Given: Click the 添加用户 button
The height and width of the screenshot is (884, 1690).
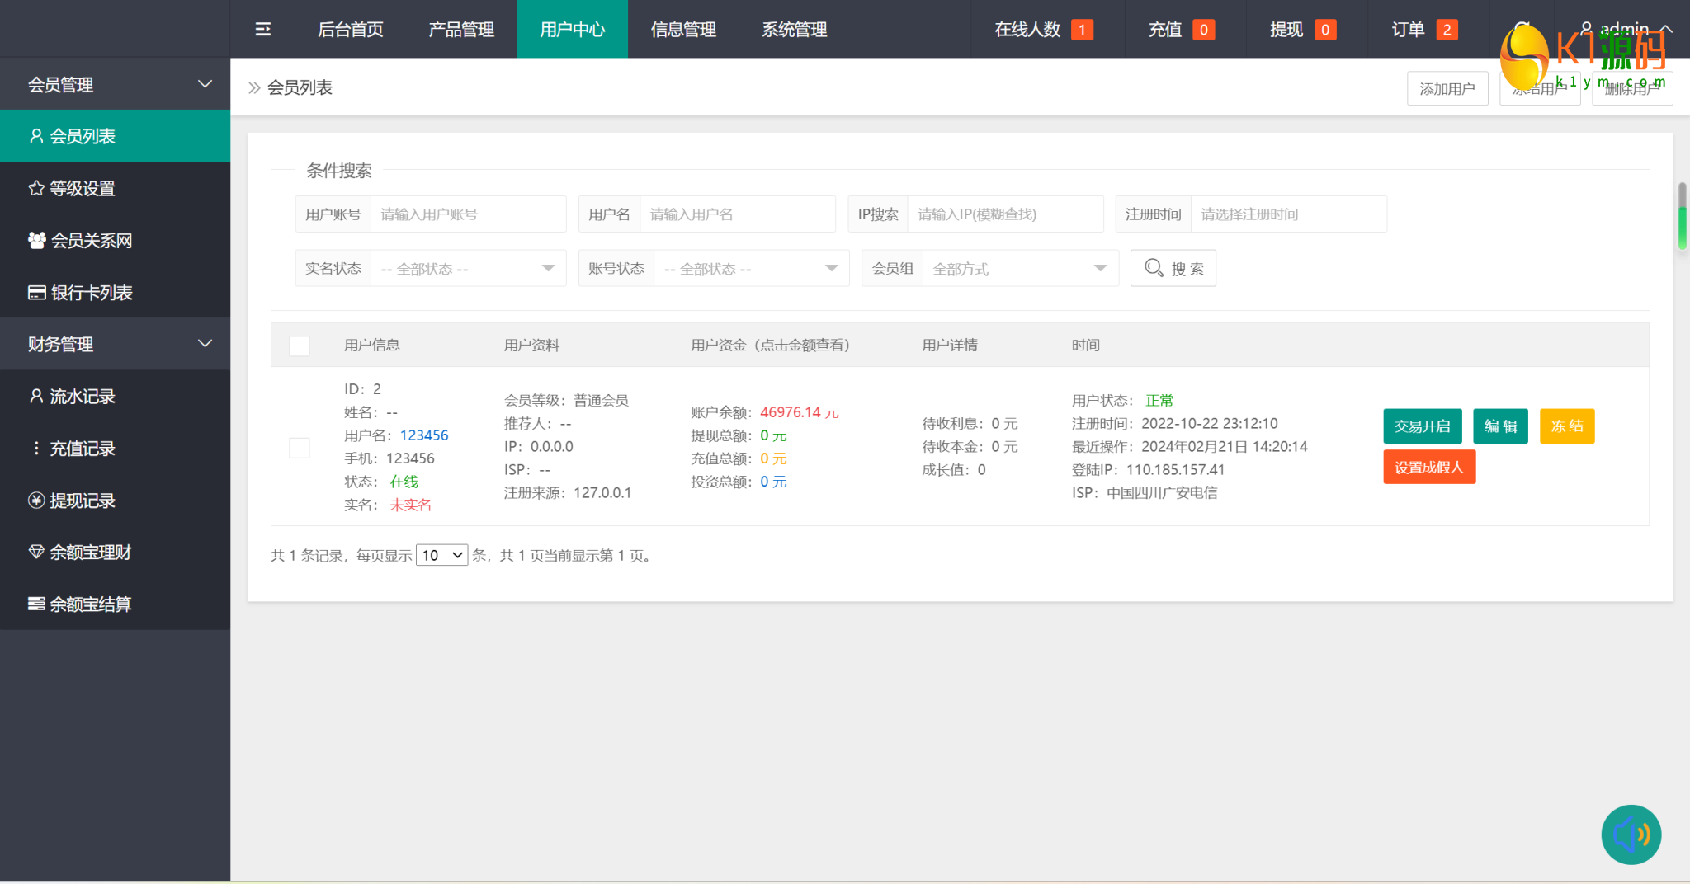Looking at the screenshot, I should (x=1447, y=89).
